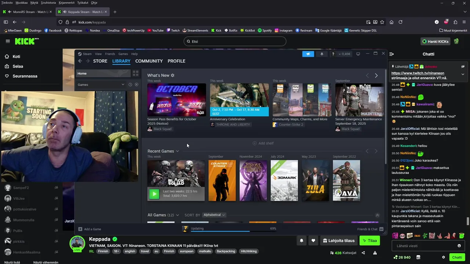The height and width of the screenshot is (264, 470).
Task: Open What's New settings gear
Action: pos(173,75)
